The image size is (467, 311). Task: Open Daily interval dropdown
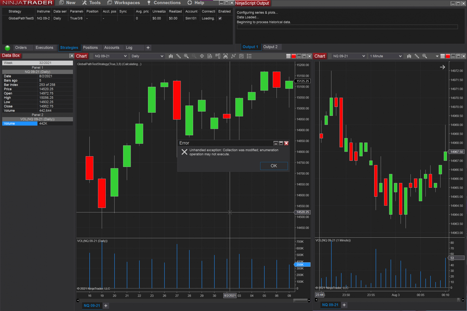click(x=147, y=56)
